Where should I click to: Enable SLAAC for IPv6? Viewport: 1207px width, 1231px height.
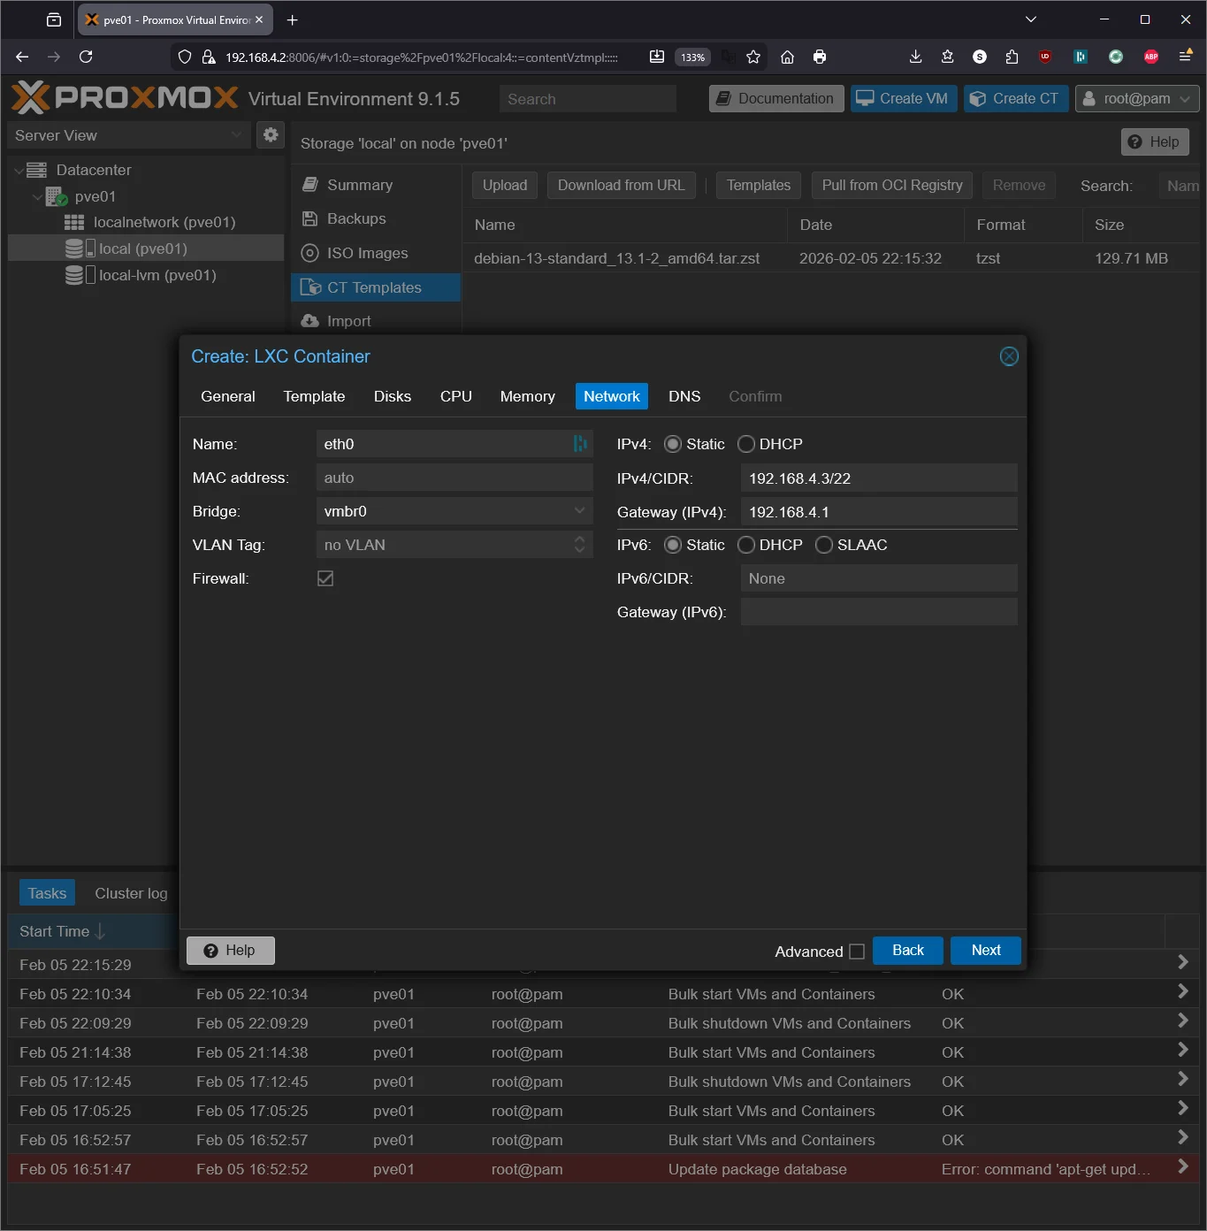pyautogui.click(x=824, y=545)
